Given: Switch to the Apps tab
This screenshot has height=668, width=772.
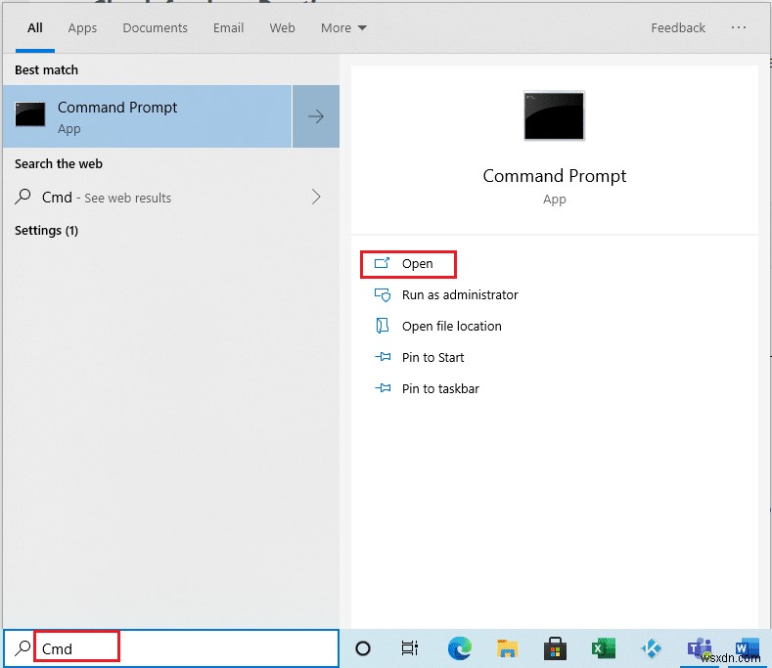Looking at the screenshot, I should [x=82, y=27].
